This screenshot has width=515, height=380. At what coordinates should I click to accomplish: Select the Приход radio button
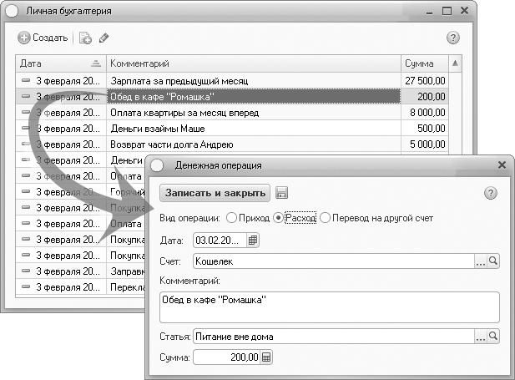(x=231, y=218)
